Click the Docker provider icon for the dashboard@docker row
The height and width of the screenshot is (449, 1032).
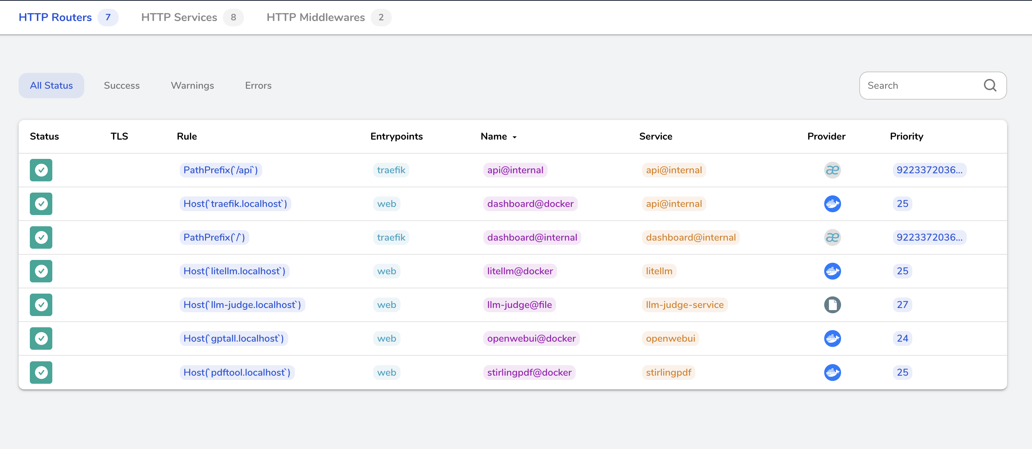832,204
